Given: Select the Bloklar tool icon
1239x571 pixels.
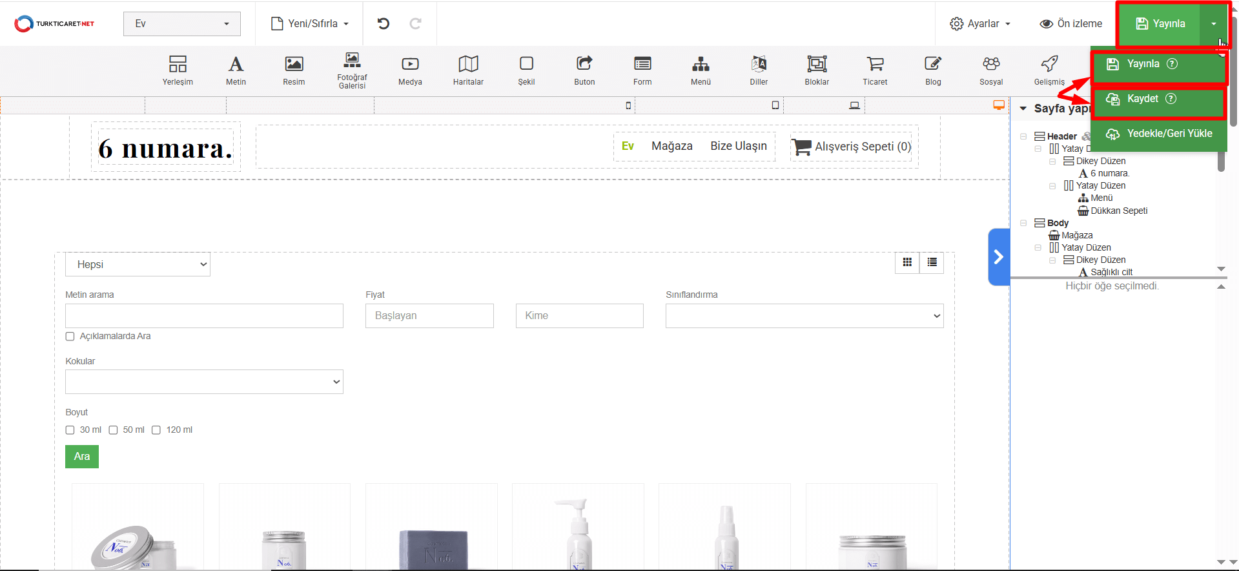Looking at the screenshot, I should [x=817, y=70].
